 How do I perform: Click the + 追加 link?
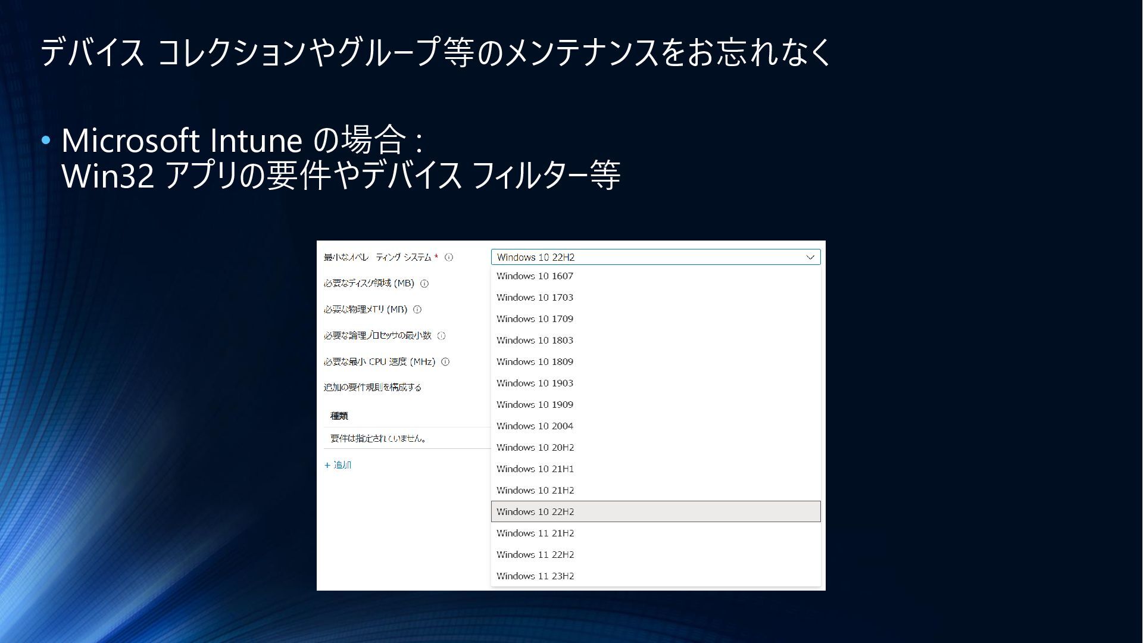[338, 465]
